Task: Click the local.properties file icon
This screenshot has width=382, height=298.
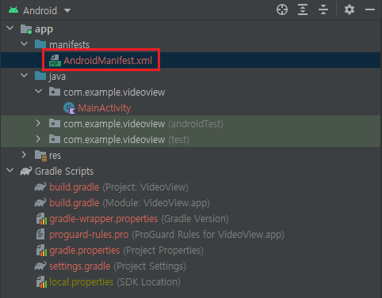Action: click(41, 282)
